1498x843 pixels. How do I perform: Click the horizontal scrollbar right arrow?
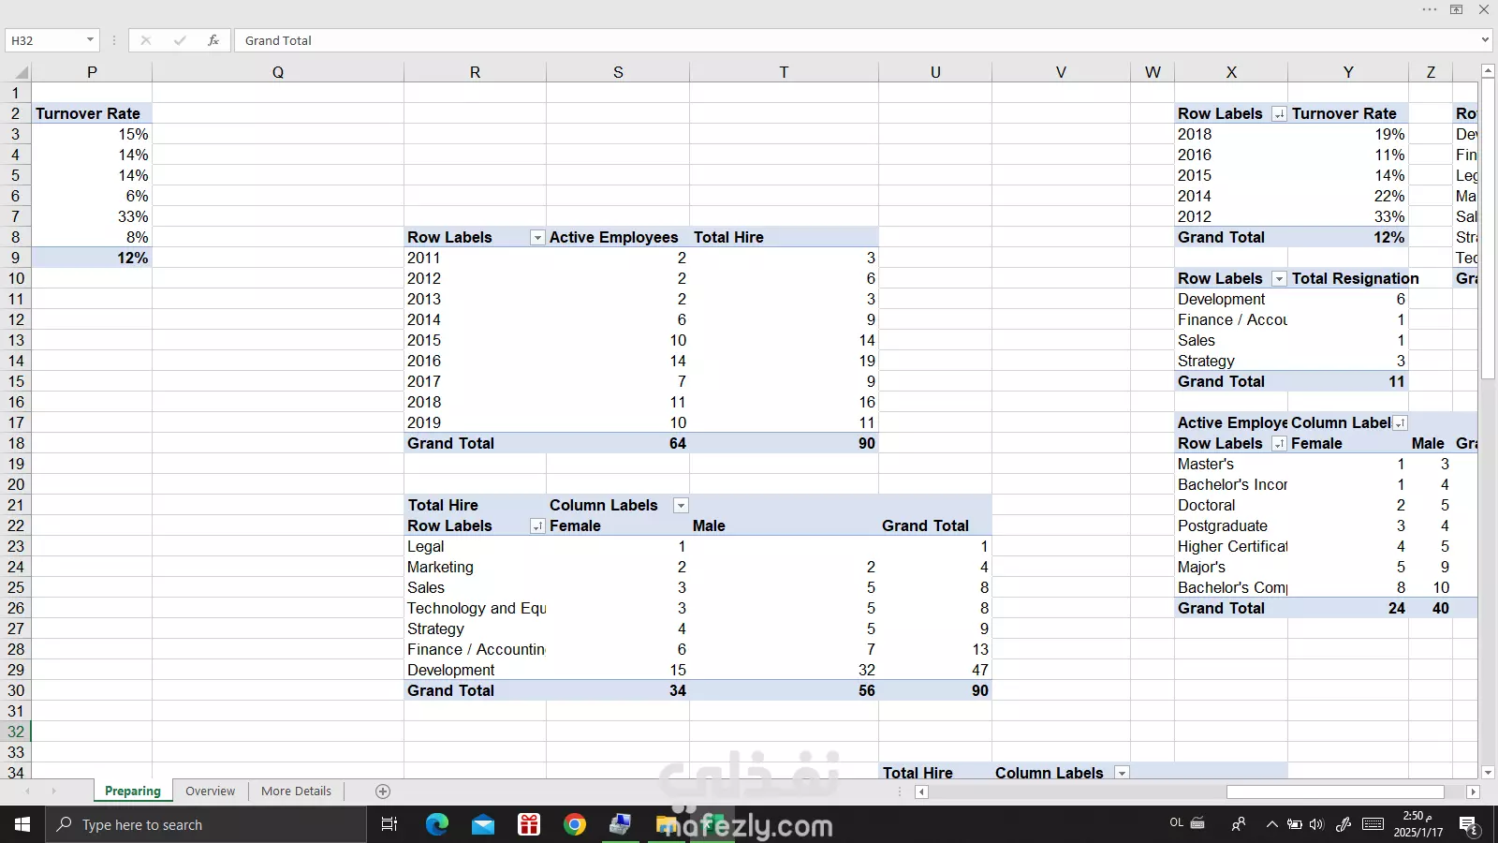click(x=1473, y=791)
